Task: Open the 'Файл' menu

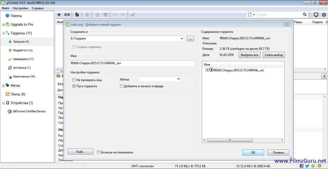Action: coord(5,8)
